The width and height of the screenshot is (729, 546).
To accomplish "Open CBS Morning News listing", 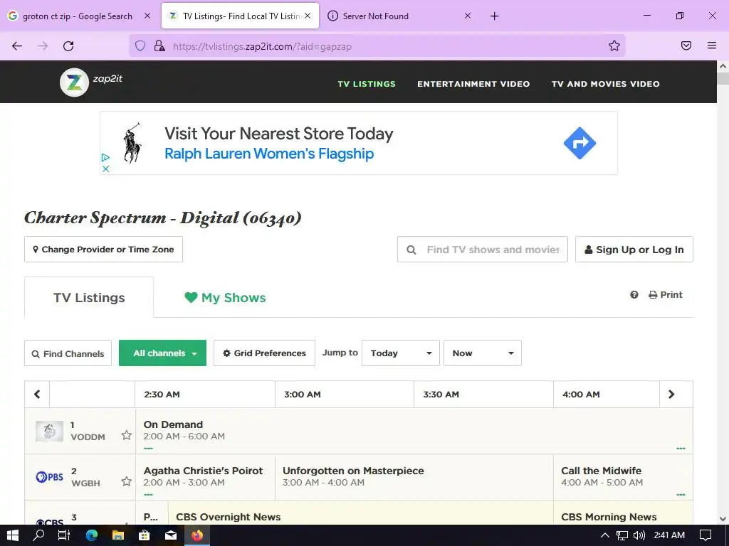I will pyautogui.click(x=623, y=513).
